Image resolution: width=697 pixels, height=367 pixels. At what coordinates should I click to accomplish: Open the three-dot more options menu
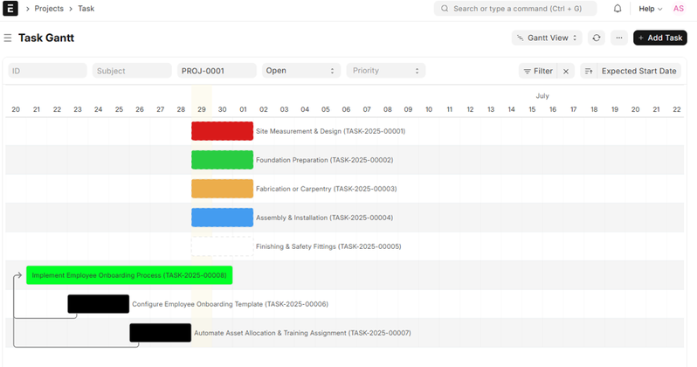click(x=619, y=38)
